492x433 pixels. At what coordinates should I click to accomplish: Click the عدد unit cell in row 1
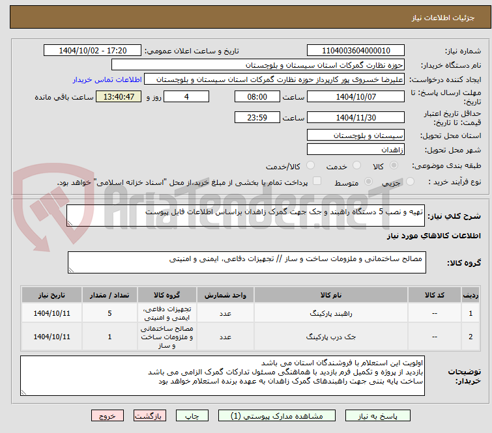pos(225,313)
